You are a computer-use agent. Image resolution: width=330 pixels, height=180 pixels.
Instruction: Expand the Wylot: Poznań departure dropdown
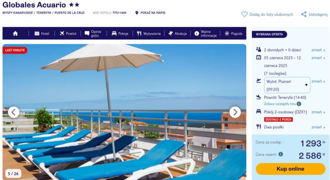287,85
